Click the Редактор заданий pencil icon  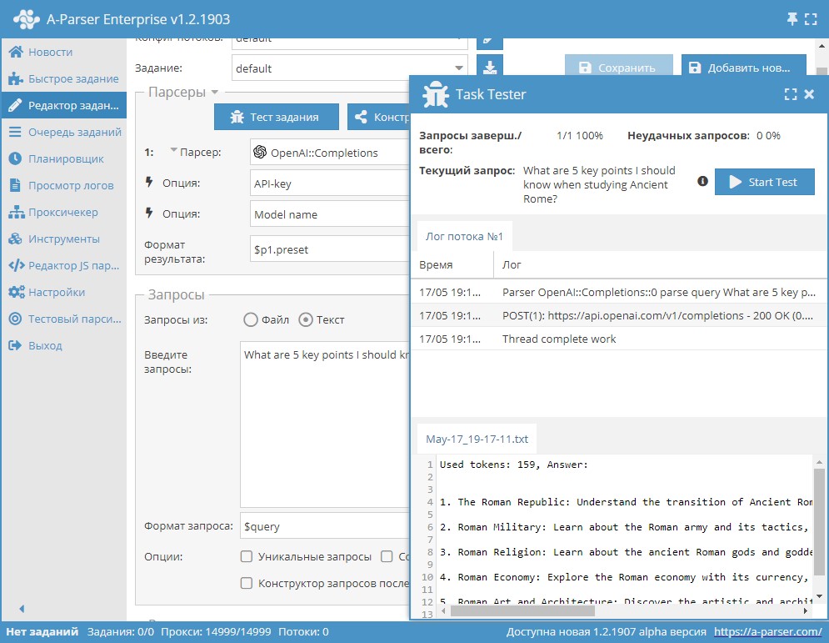[x=15, y=105]
